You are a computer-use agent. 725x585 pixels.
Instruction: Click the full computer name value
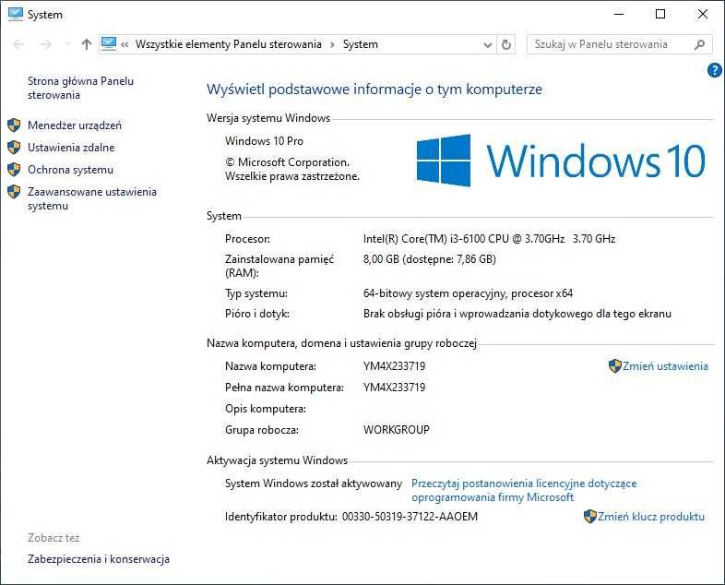point(395,388)
